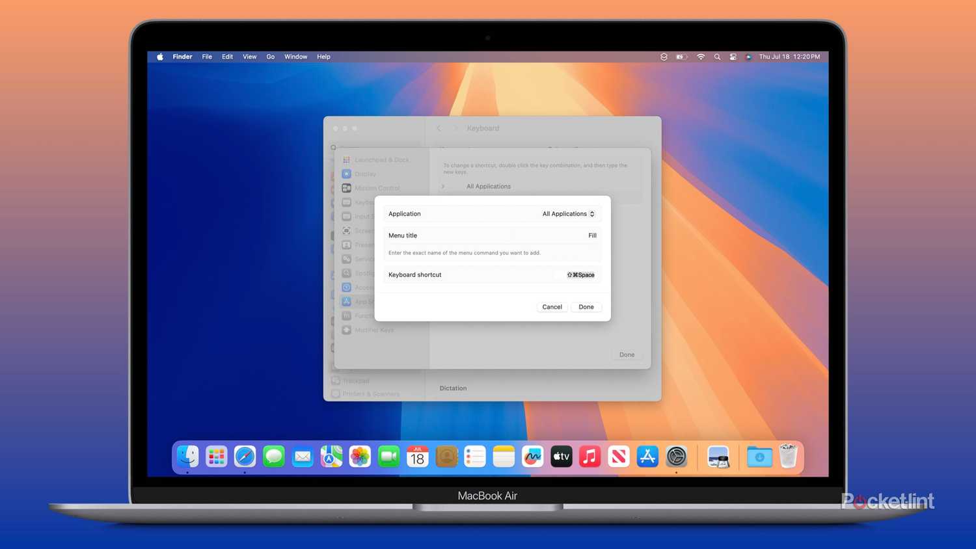This screenshot has width=976, height=549.
Task: Launch FaceTime from the Dock
Action: [389, 457]
